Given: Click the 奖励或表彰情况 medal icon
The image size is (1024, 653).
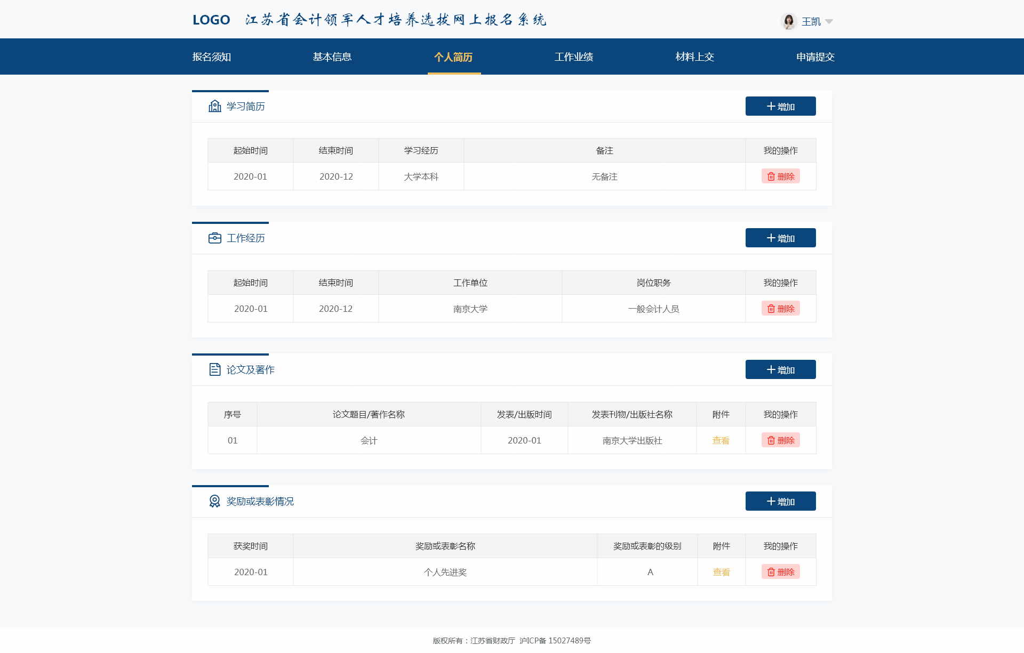Looking at the screenshot, I should [214, 501].
